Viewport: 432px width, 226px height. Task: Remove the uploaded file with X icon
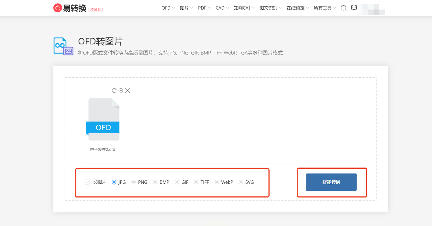[x=127, y=90]
